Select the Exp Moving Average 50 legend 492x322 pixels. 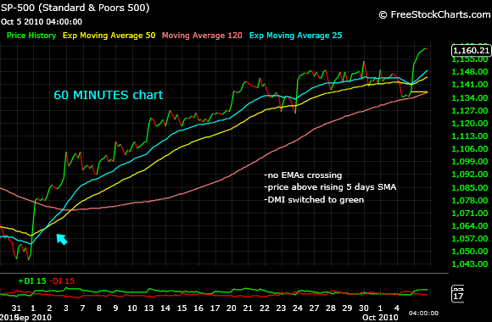point(109,36)
